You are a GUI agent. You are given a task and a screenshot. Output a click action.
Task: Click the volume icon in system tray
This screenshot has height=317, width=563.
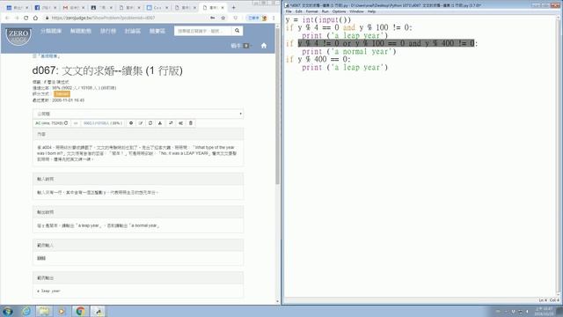point(527,311)
